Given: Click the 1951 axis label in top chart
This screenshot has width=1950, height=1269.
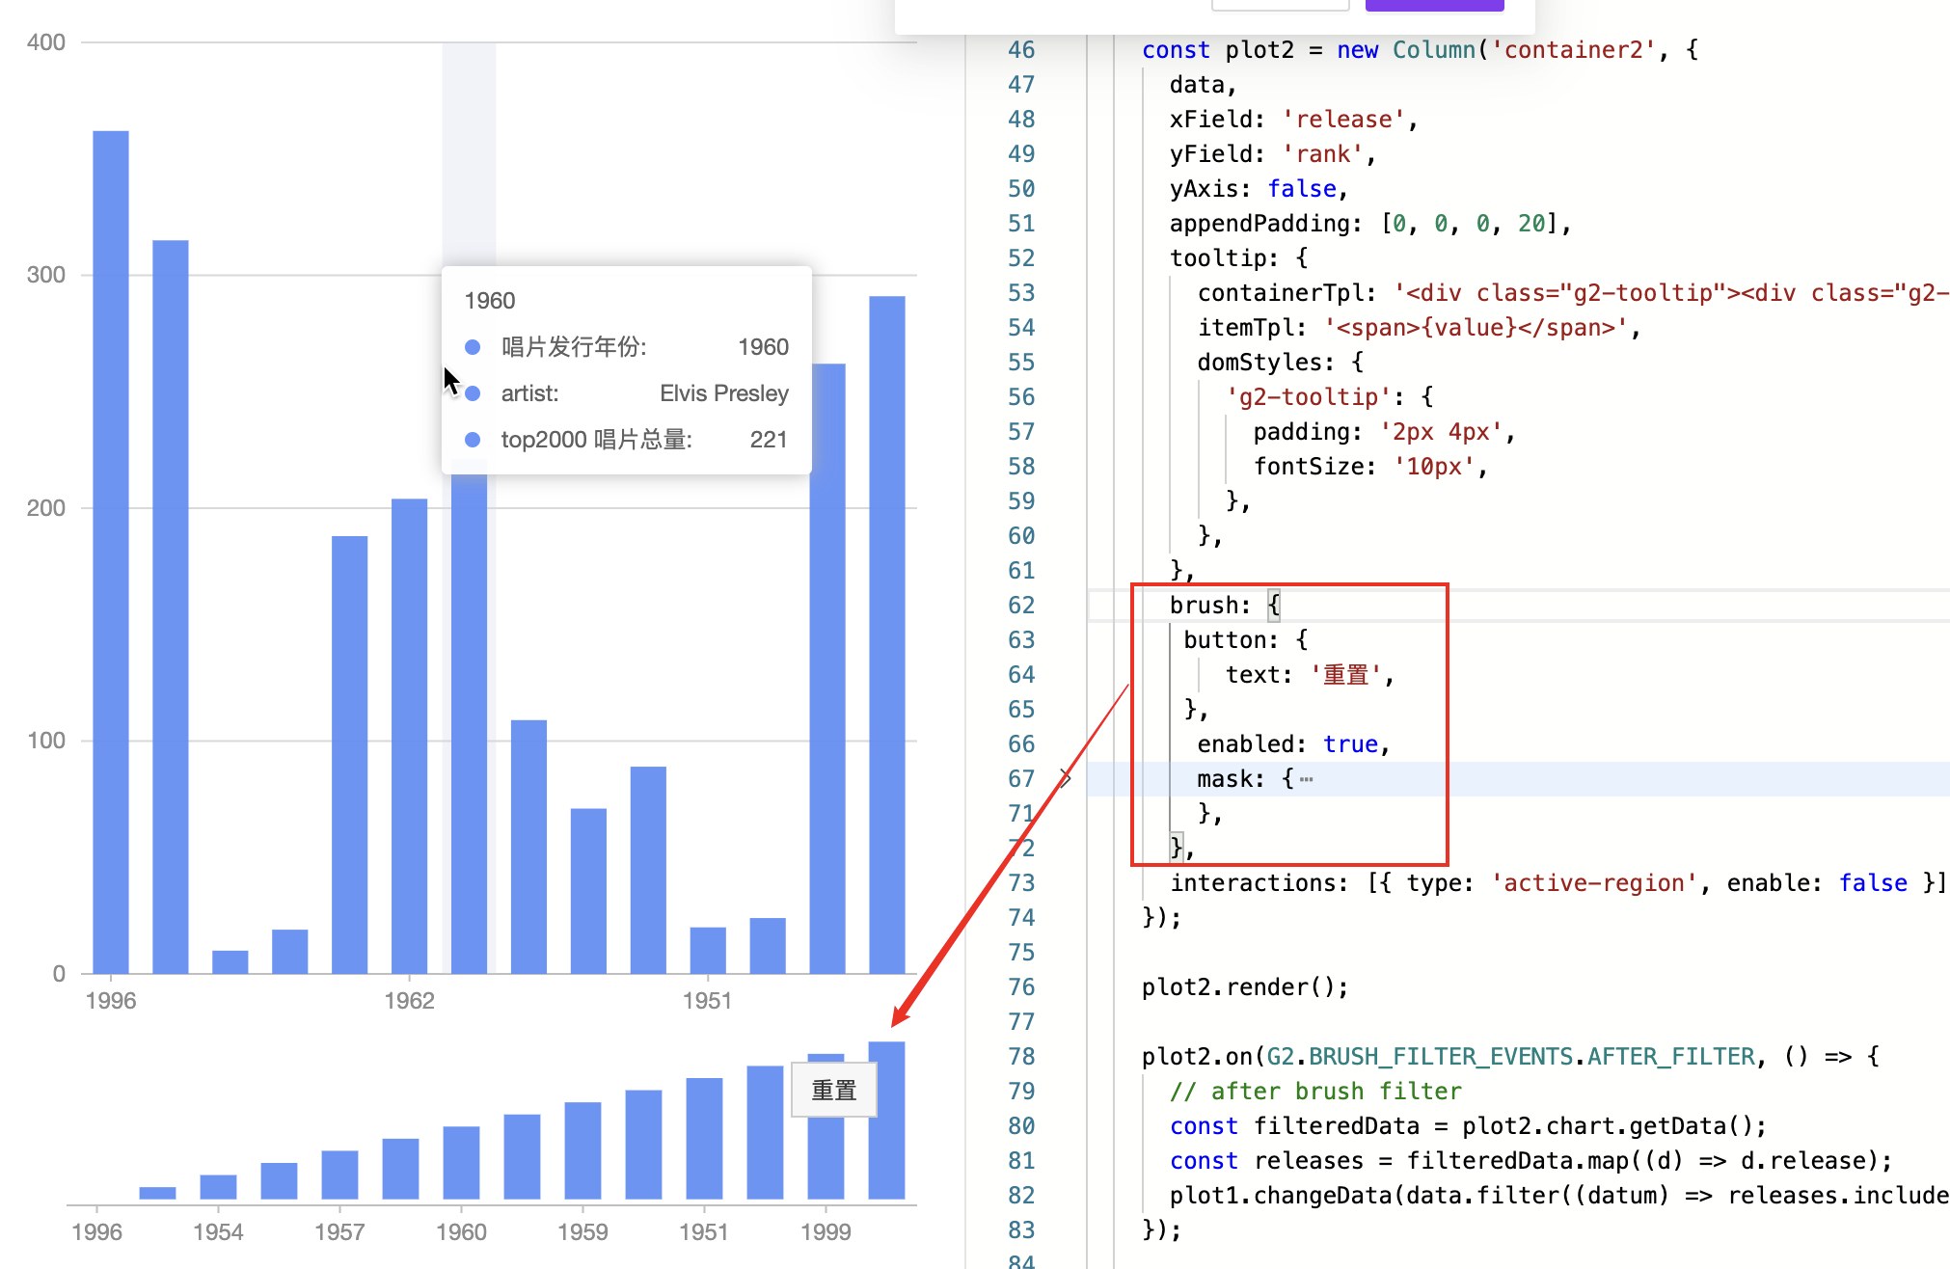Looking at the screenshot, I should (708, 1001).
